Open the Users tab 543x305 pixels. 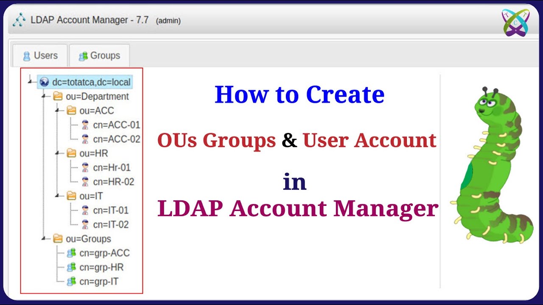click(40, 55)
